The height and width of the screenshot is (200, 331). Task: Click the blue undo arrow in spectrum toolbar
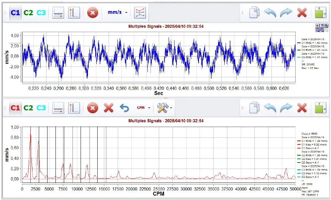[x=124, y=108]
